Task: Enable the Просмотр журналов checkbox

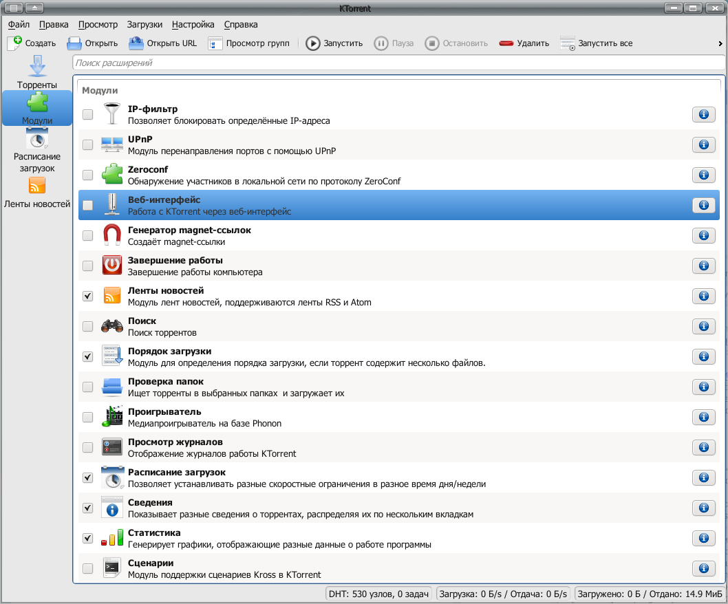Action: coord(88,448)
